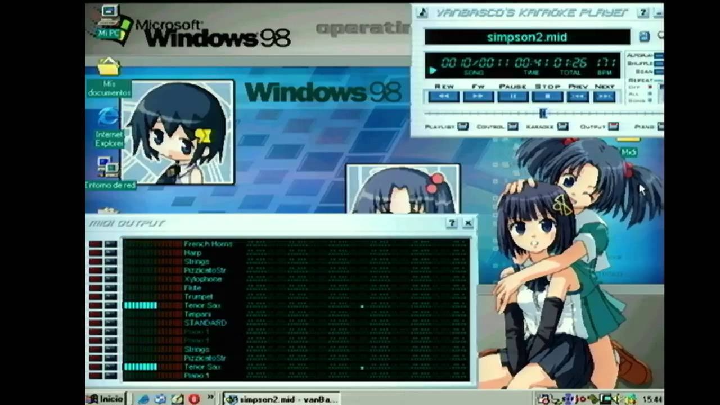Click the red Opera quick launch icon
Image resolution: width=720 pixels, height=405 pixels.
194,399
